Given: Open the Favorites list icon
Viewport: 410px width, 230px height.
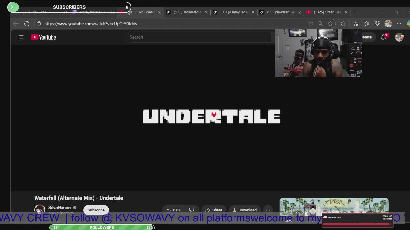Looking at the screenshot, I should pos(366,24).
